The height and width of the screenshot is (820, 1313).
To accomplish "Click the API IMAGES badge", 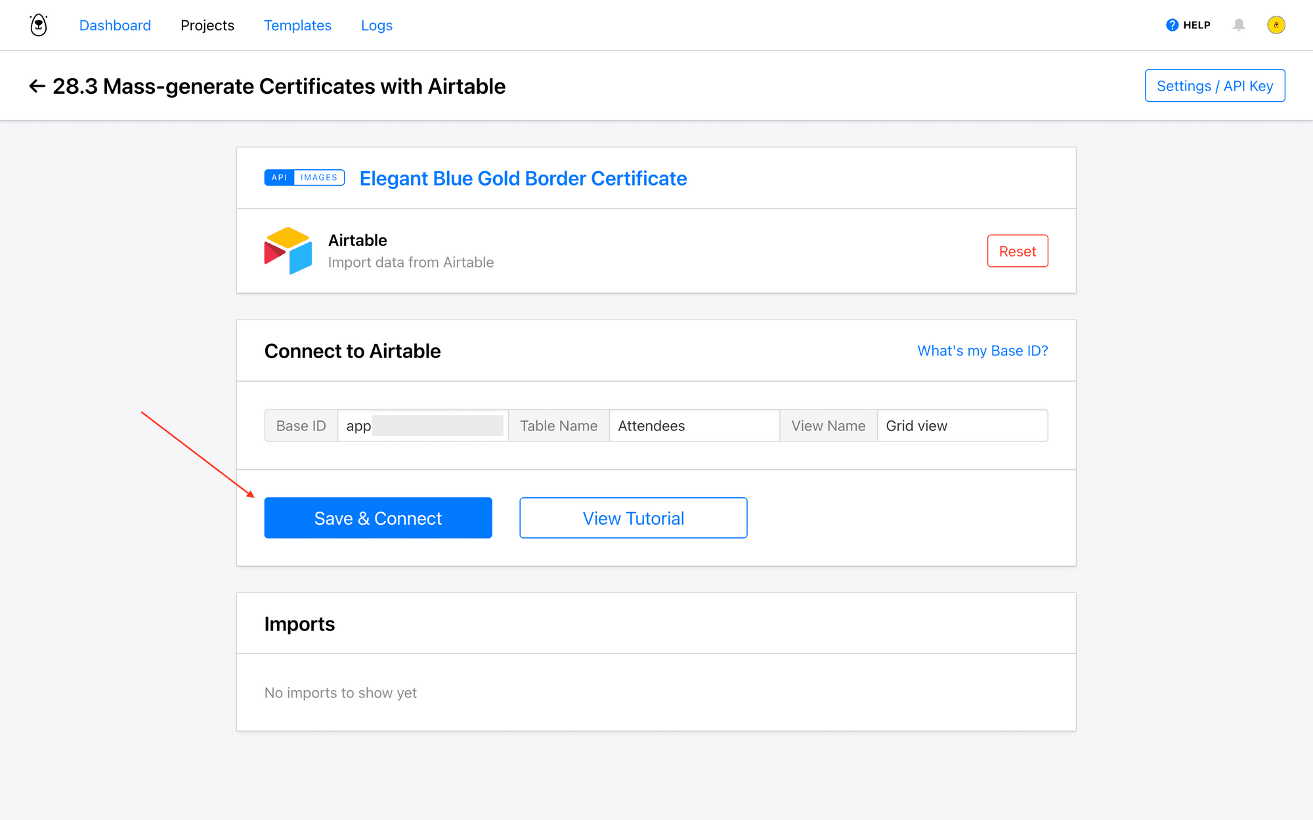I will pos(305,178).
